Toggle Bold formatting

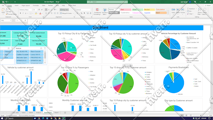pyautogui.click(x=20, y=13)
